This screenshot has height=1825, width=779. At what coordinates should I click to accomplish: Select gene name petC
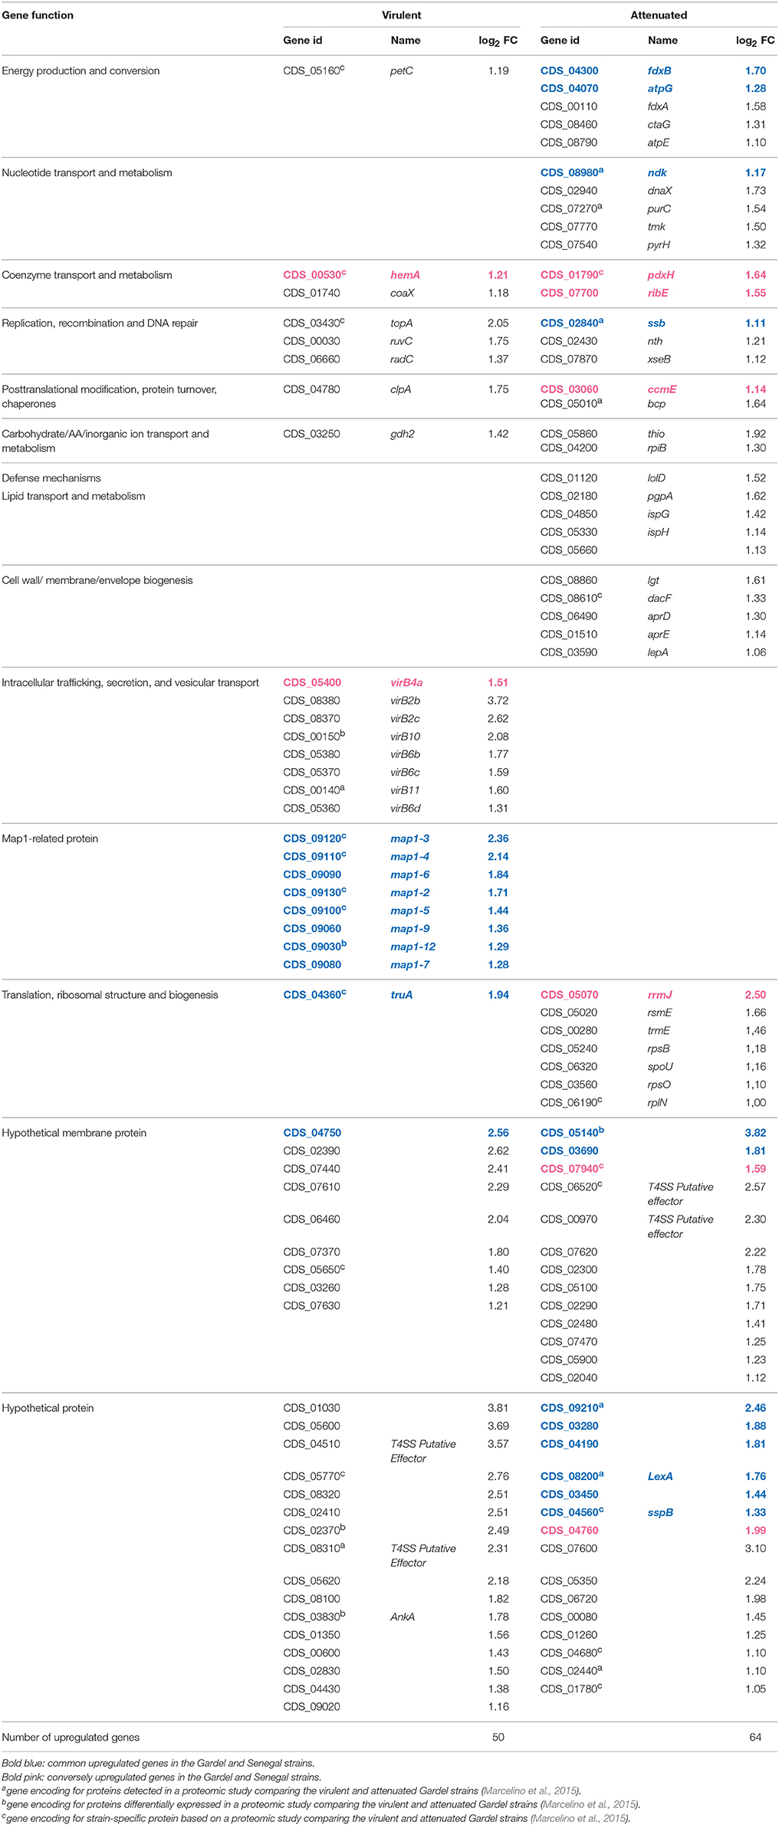pyautogui.click(x=402, y=71)
